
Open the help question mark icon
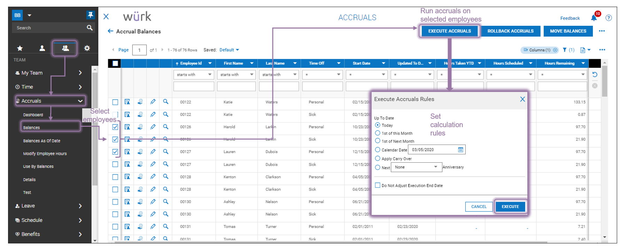click(609, 18)
